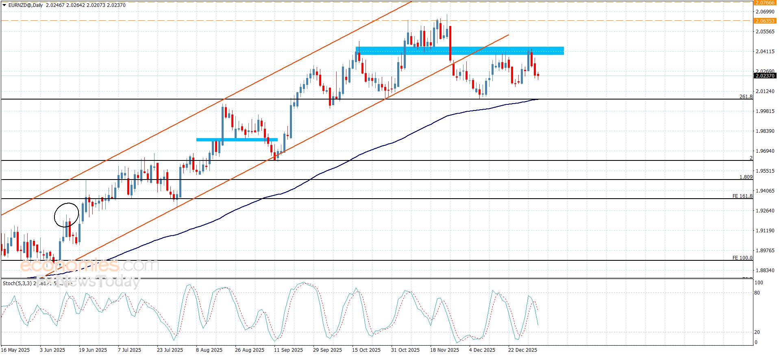Click the 26 Aug 2025 date label
779x355 pixels.
(x=249, y=350)
